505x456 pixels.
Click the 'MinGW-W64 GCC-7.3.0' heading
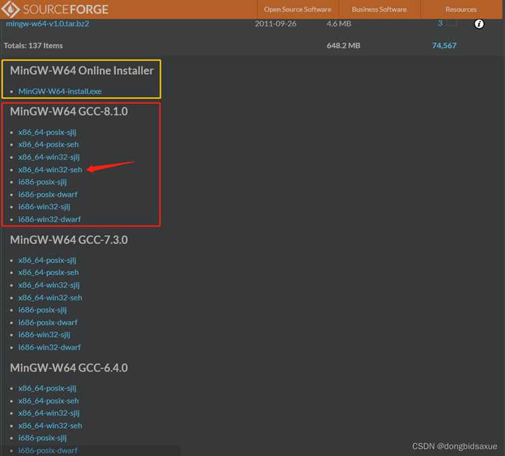coord(69,240)
